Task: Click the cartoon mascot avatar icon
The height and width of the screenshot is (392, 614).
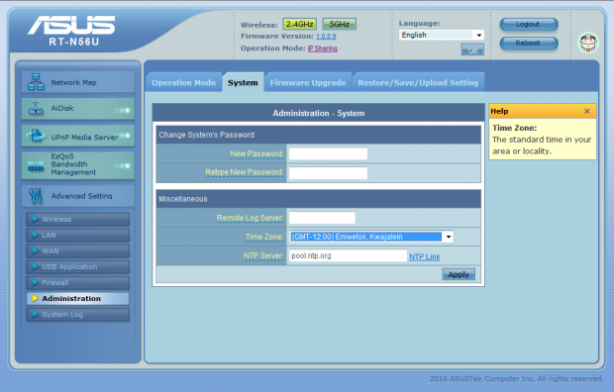Action: pyautogui.click(x=588, y=43)
